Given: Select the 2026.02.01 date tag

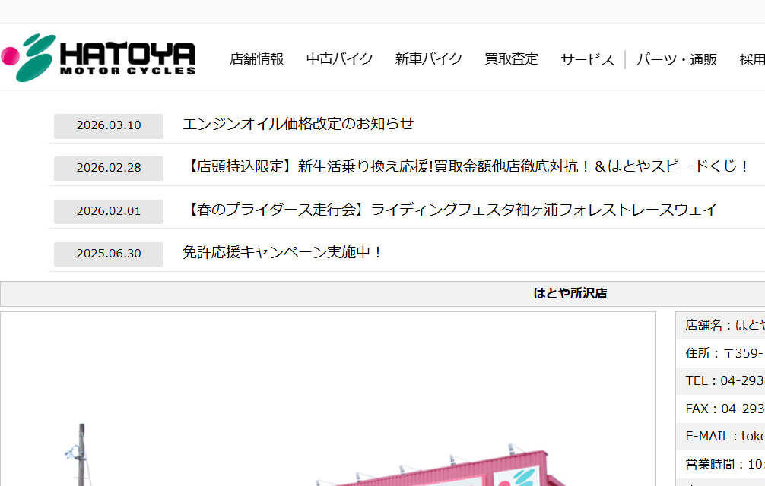Looking at the screenshot, I should point(109,211).
